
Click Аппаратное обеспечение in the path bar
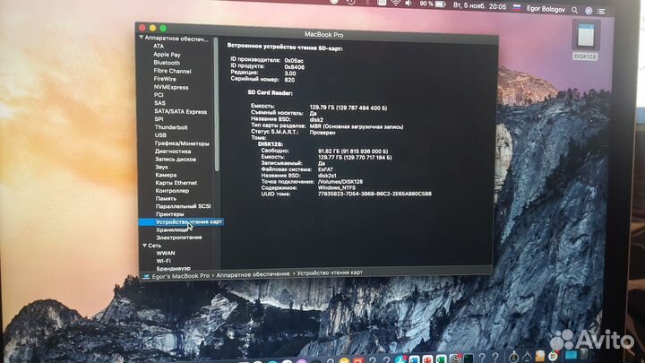(x=253, y=274)
